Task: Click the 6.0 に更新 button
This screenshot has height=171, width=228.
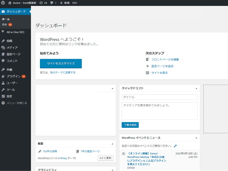Action: click(x=105, y=158)
